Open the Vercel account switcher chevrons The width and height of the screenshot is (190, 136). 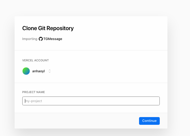(x=50, y=71)
